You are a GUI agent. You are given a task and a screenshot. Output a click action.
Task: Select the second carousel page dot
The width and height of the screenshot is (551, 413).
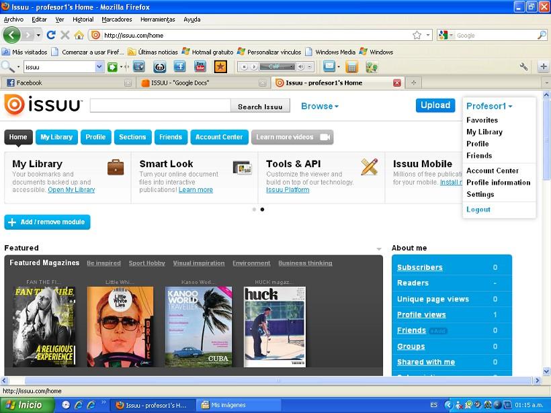[262, 210]
